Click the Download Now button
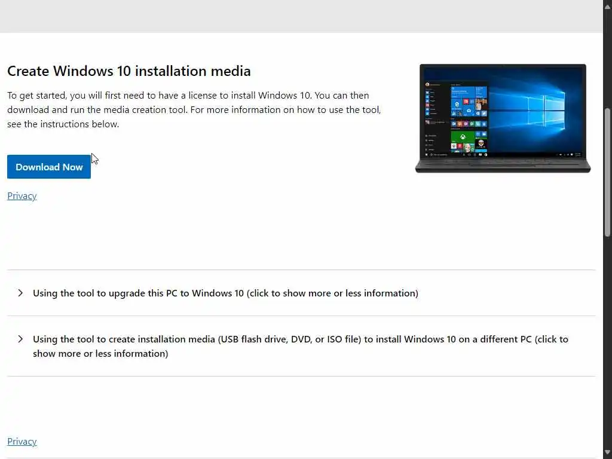Screen dimensions: 612x459 [49, 167]
